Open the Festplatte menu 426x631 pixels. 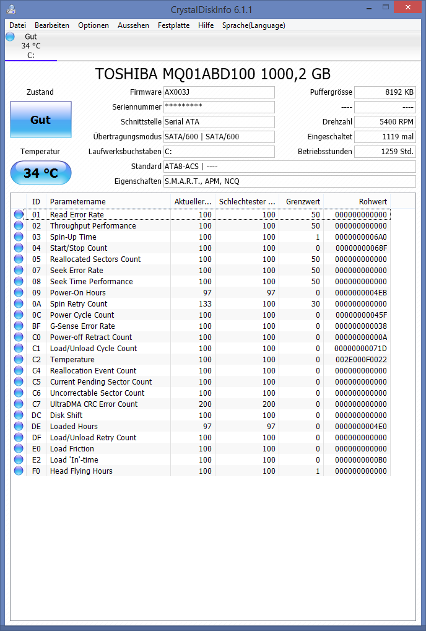point(173,25)
